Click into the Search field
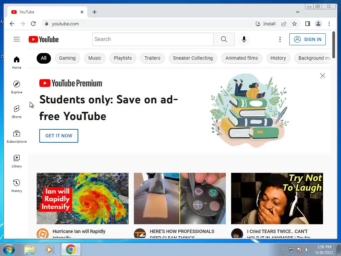 [153, 39]
